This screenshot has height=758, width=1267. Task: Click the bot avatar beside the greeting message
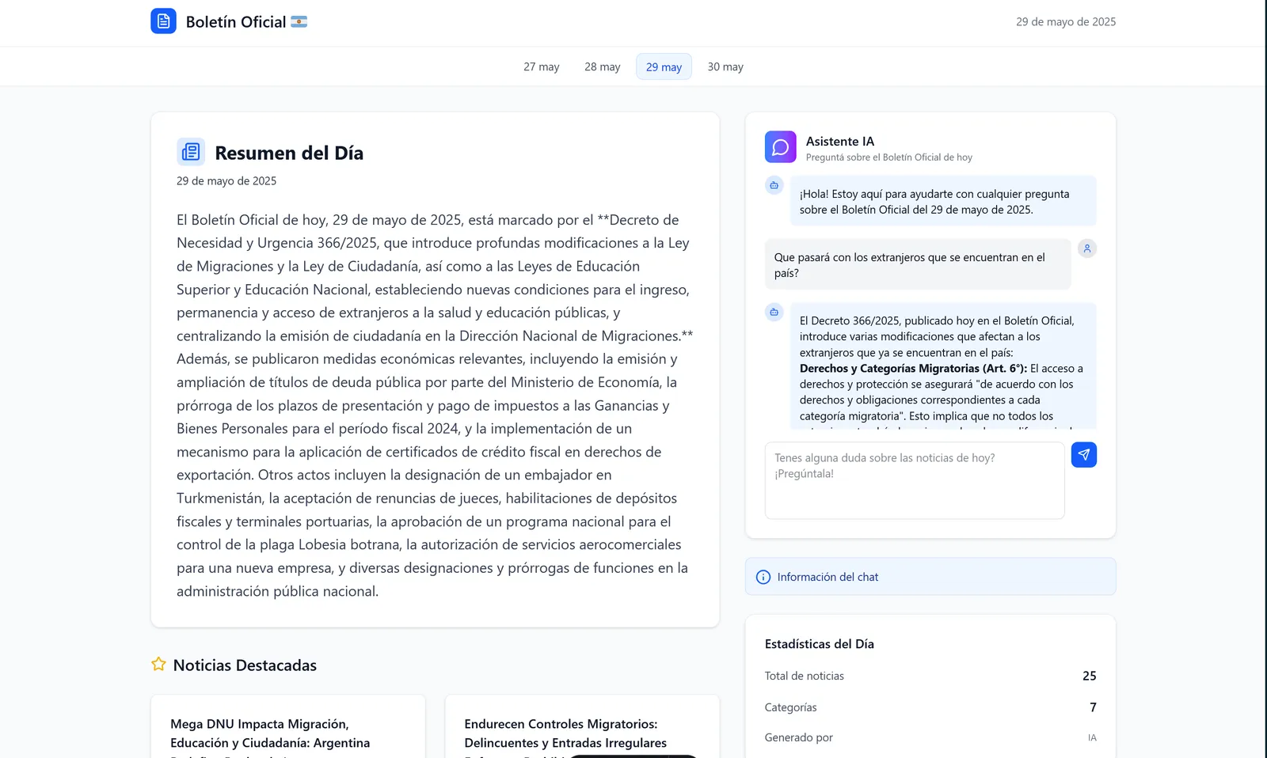774,185
